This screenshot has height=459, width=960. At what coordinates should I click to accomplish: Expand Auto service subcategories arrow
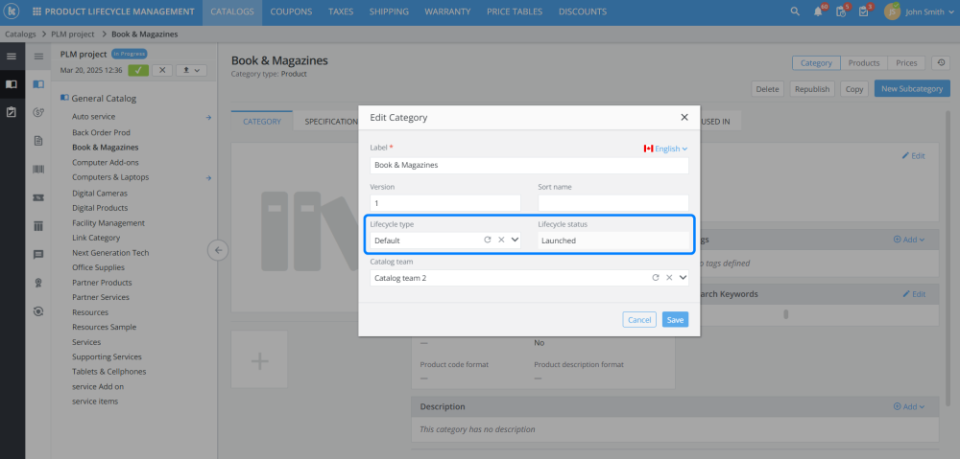(x=208, y=117)
